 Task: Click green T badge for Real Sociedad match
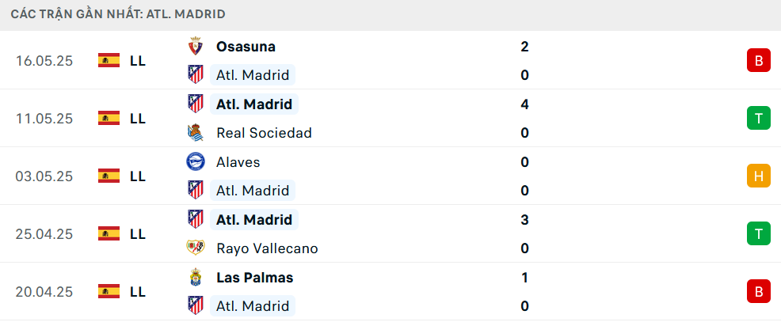758,118
